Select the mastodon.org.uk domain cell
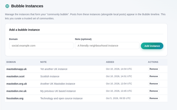This screenshot has height=110, width=177. [17, 84]
